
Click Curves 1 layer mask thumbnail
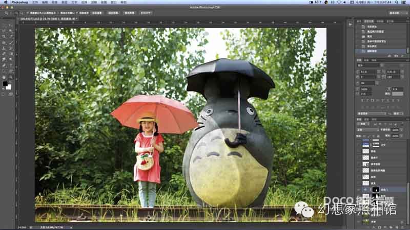pyautogui.click(x=376, y=190)
